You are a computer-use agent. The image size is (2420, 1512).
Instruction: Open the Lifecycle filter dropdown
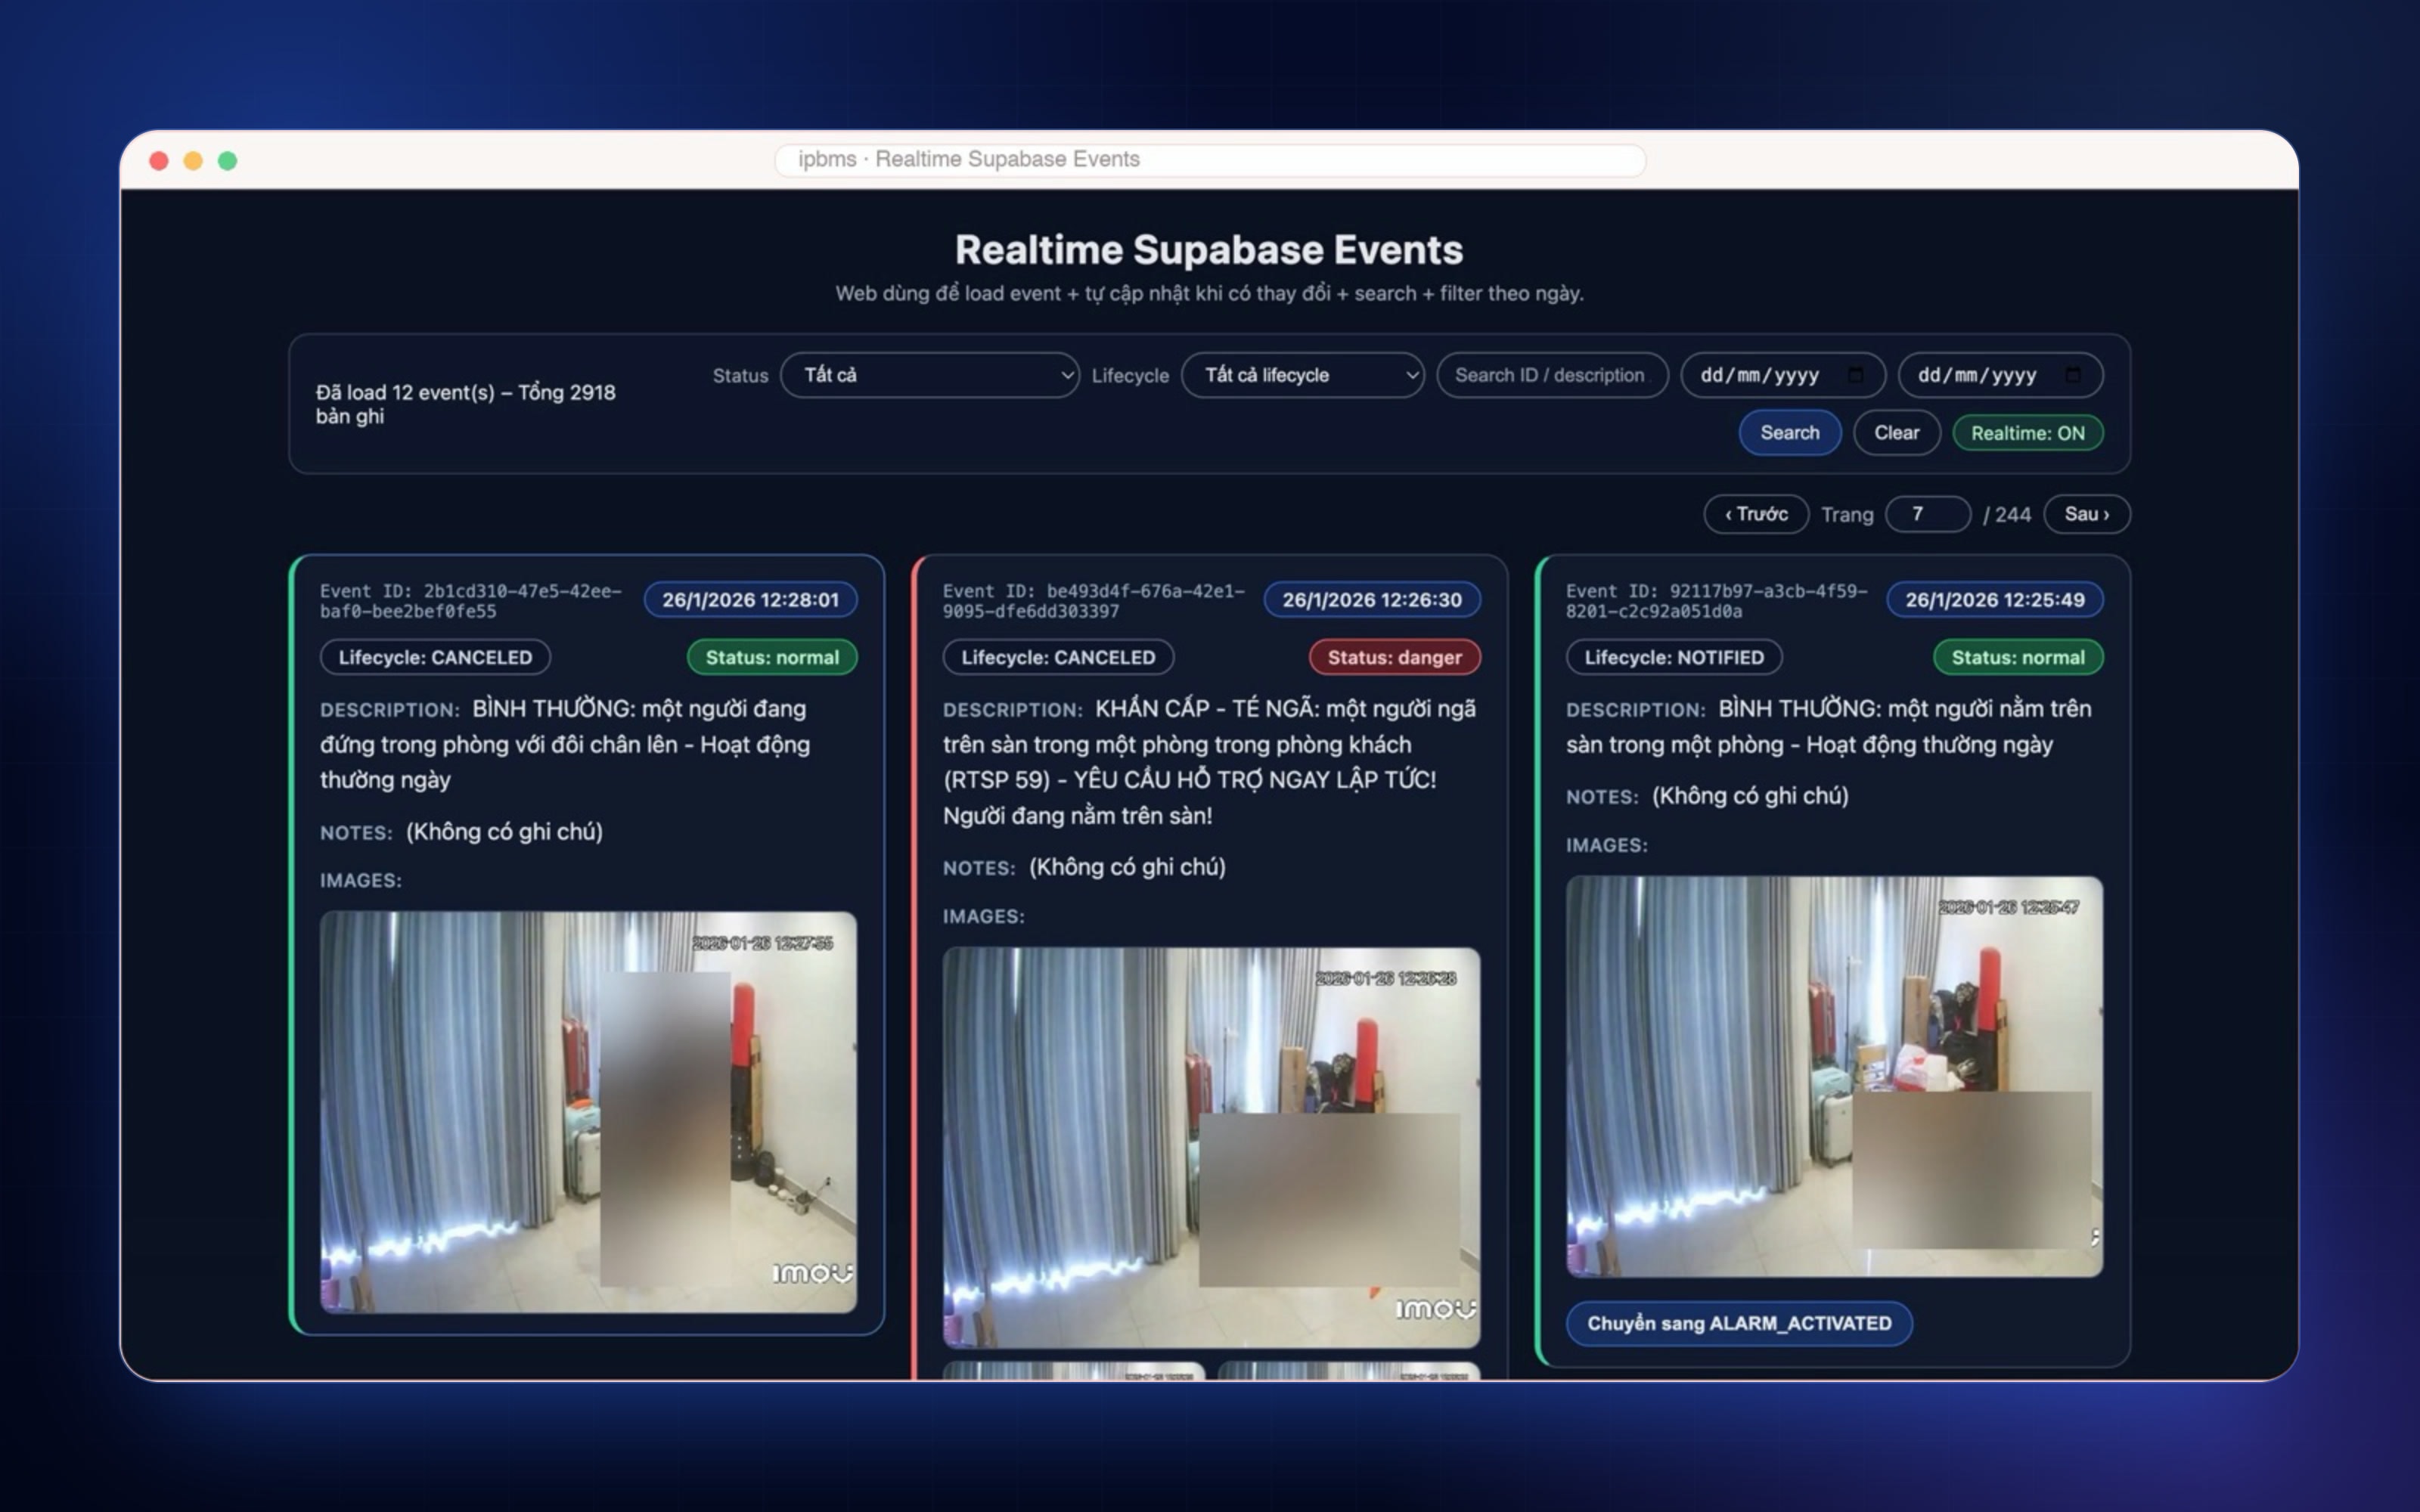[1302, 375]
